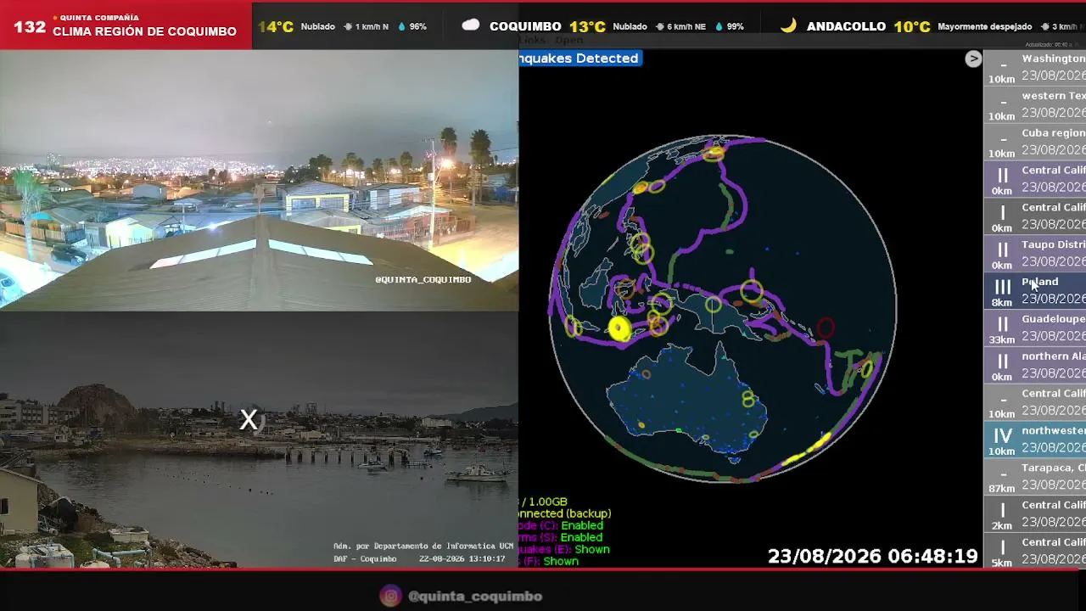Screen dimensions: 1086x611
Task: Click the quakes Detected header label
Action: coord(579,58)
